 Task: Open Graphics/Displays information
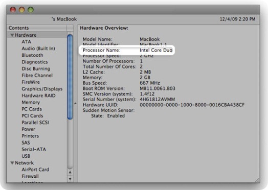point(42,89)
